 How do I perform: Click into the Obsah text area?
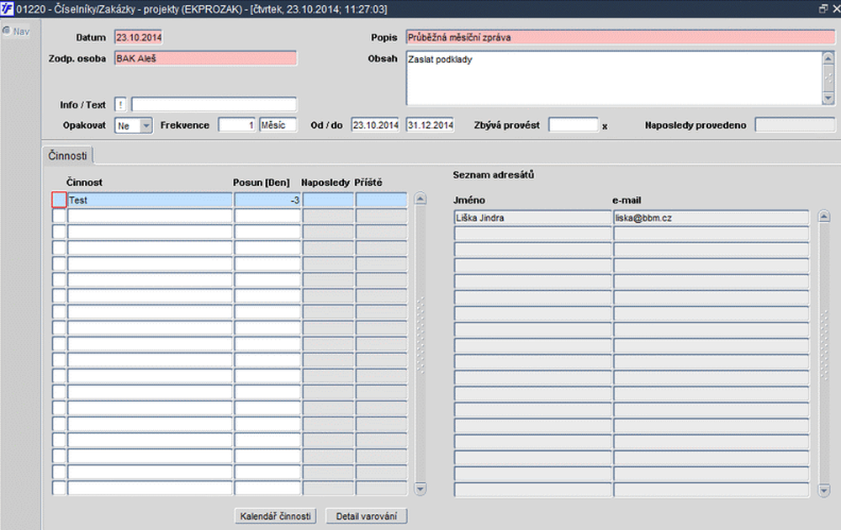pyautogui.click(x=614, y=78)
